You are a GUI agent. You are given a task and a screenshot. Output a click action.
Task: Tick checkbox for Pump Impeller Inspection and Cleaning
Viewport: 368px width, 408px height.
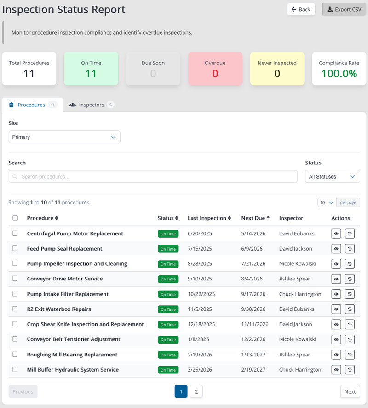pos(15,263)
